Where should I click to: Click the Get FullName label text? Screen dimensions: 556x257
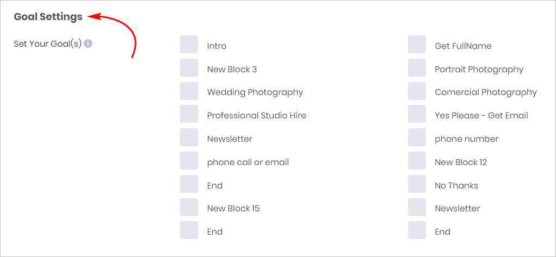click(463, 46)
